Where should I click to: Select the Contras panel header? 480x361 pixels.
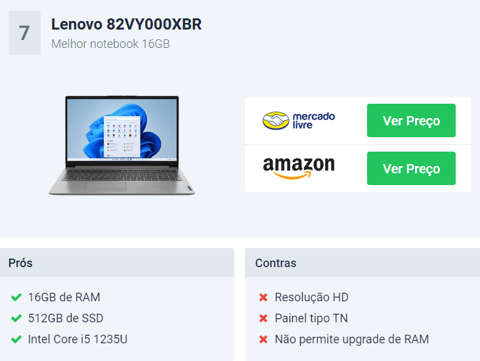pyautogui.click(x=362, y=263)
